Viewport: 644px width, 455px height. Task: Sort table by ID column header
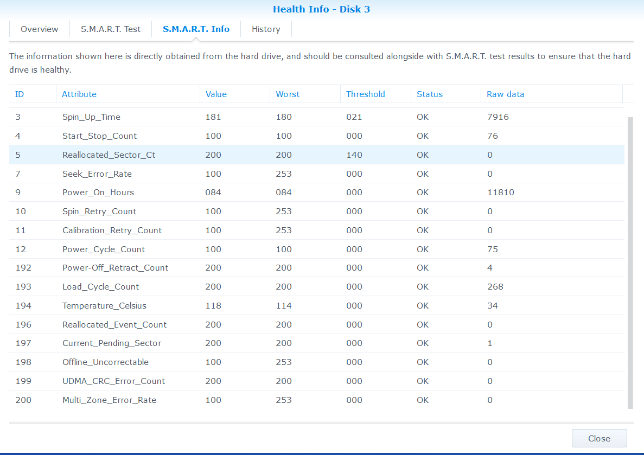click(33, 94)
